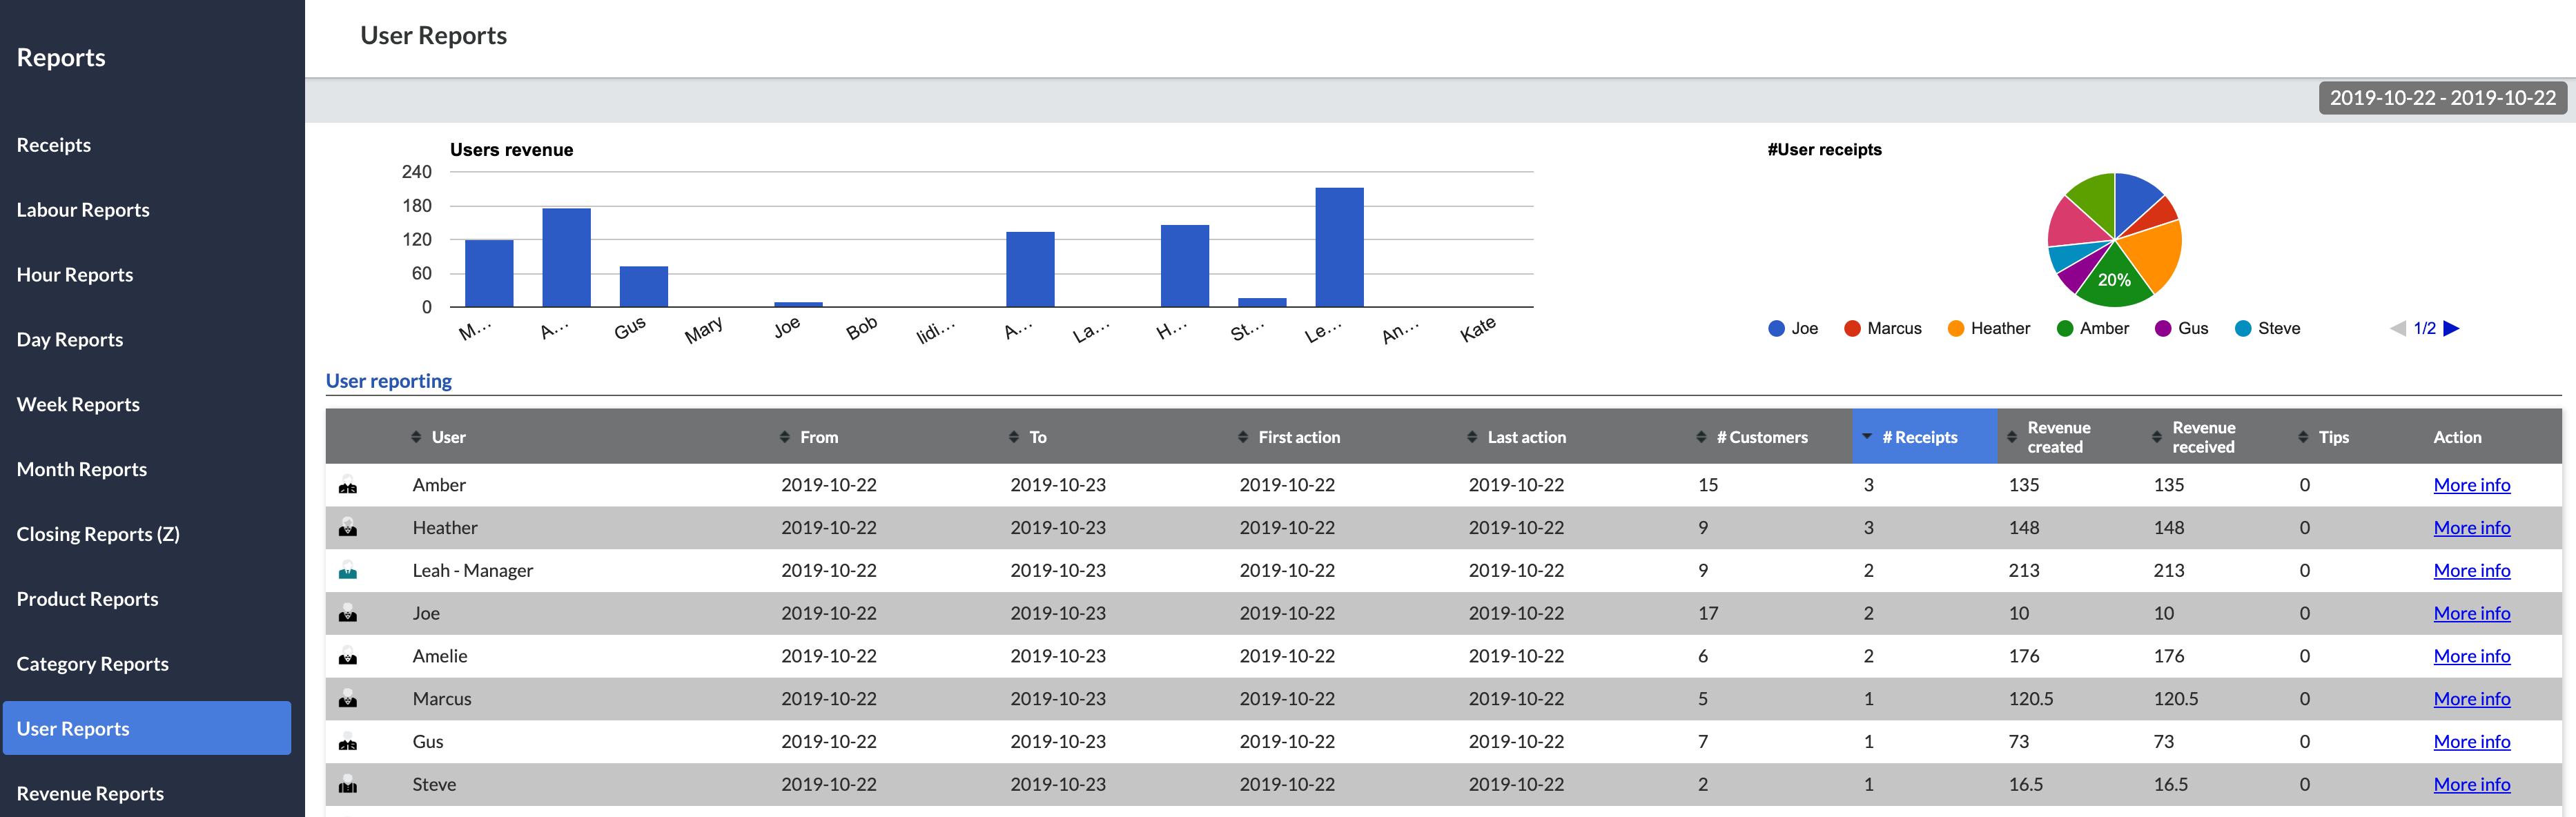Open More info for Joe
Viewport: 2576px width, 817px height.
pos(2471,613)
